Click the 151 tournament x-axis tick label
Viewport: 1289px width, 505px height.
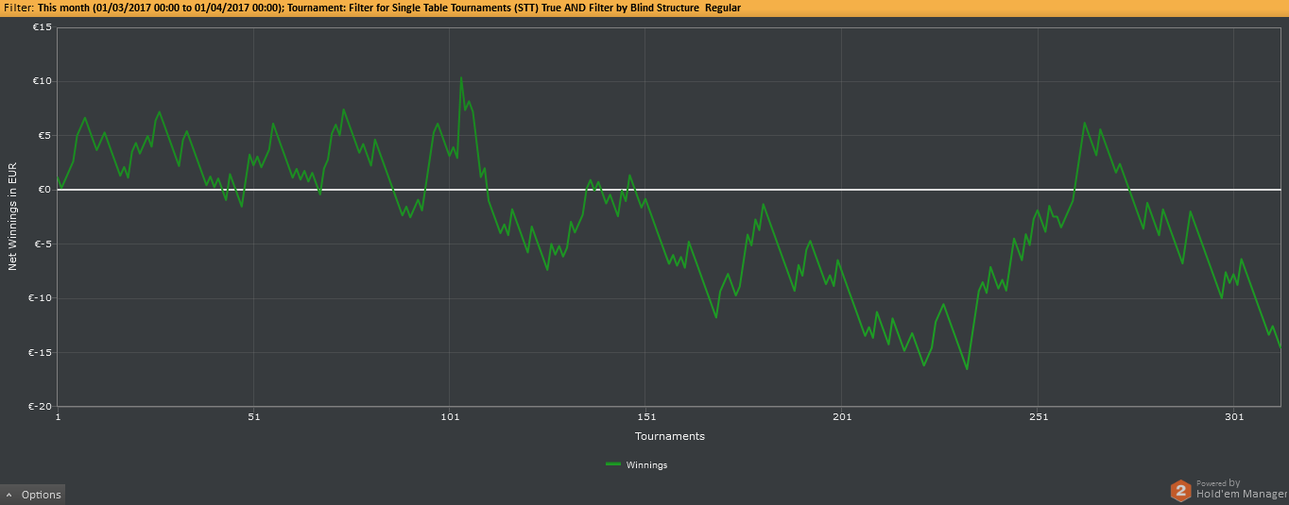tap(645, 417)
